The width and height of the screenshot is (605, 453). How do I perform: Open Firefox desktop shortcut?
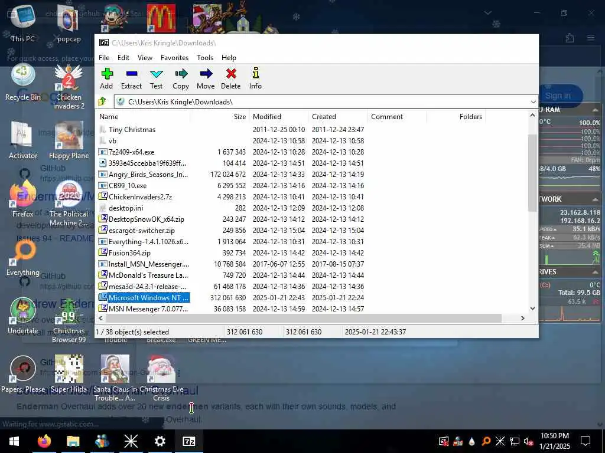click(x=23, y=199)
